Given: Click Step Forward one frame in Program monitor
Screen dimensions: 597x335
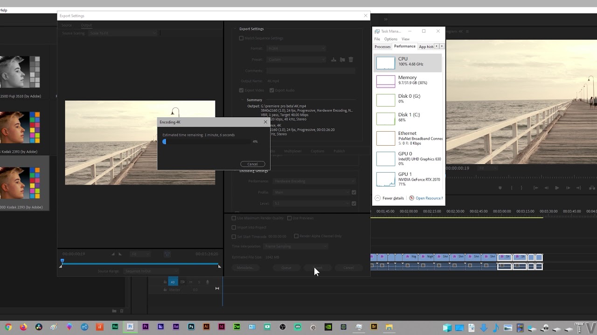Looking at the screenshot, I should coord(568,188).
